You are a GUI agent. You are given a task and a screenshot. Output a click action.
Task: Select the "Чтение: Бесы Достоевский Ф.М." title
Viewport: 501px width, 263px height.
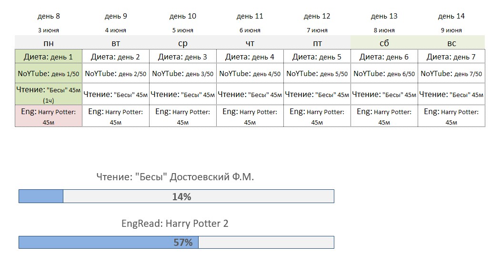point(175,177)
